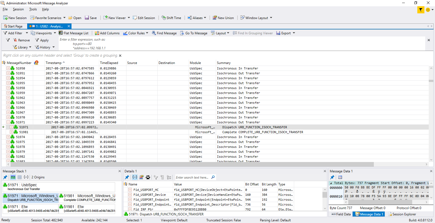Click the smiley feedback icon
The height and width of the screenshot is (223, 435).
[x=428, y=10]
